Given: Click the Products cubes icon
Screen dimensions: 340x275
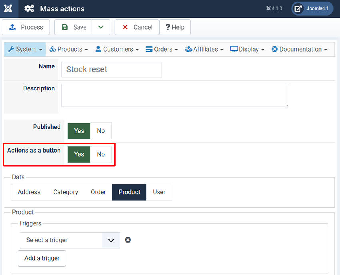Looking at the screenshot, I should click(x=52, y=49).
